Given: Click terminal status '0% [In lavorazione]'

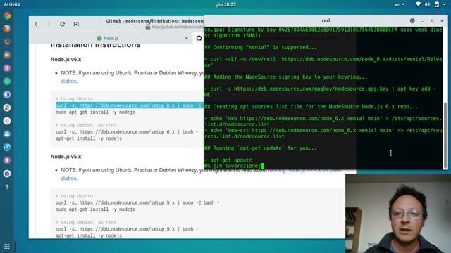Looking at the screenshot, I should click(x=233, y=166).
